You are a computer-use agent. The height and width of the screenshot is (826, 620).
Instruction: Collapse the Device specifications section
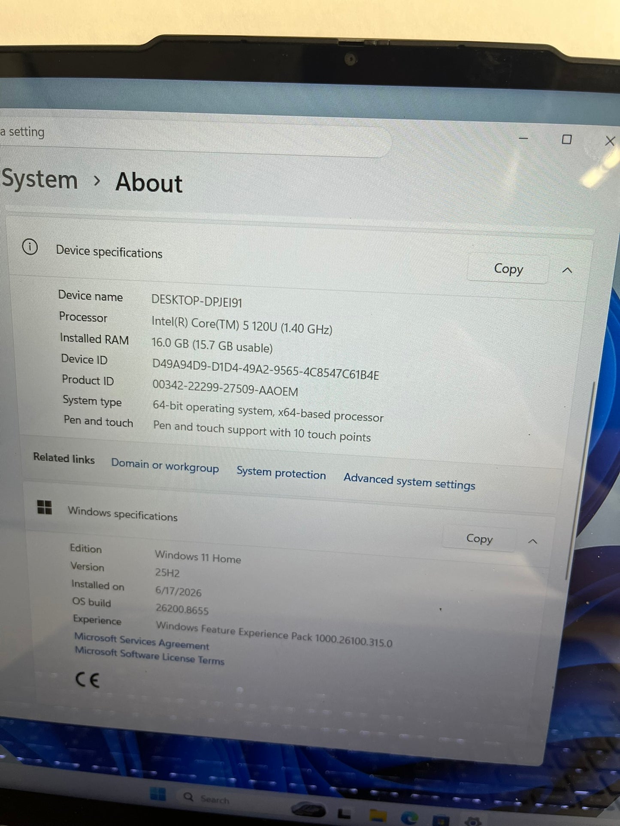[x=567, y=270]
